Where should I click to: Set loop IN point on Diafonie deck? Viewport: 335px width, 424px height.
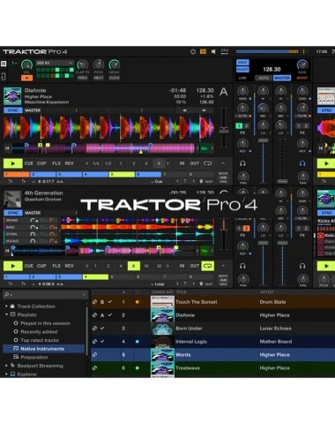pos(182,163)
